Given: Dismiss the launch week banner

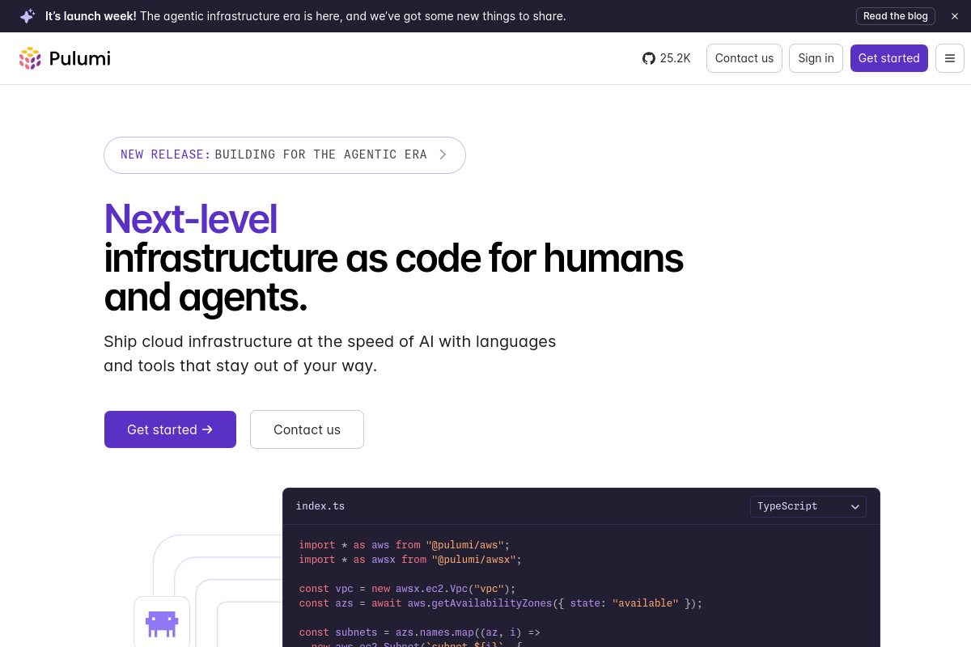Looking at the screenshot, I should pyautogui.click(x=955, y=16).
